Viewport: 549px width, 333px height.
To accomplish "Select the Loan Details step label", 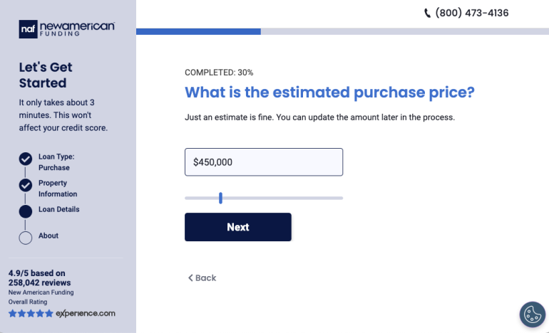I will [59, 209].
